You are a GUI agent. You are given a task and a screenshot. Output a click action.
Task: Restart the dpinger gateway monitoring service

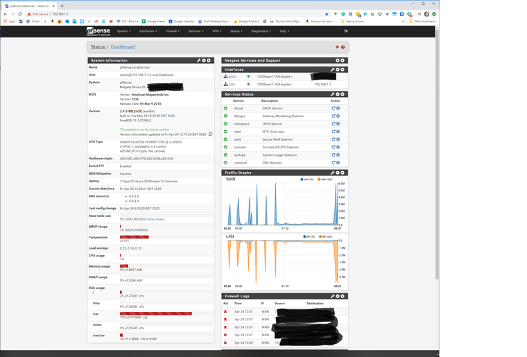coord(334,116)
